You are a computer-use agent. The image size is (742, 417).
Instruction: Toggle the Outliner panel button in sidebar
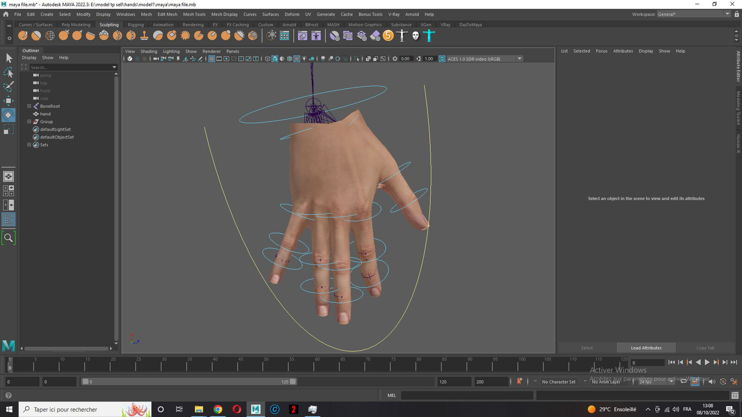[x=8, y=220]
